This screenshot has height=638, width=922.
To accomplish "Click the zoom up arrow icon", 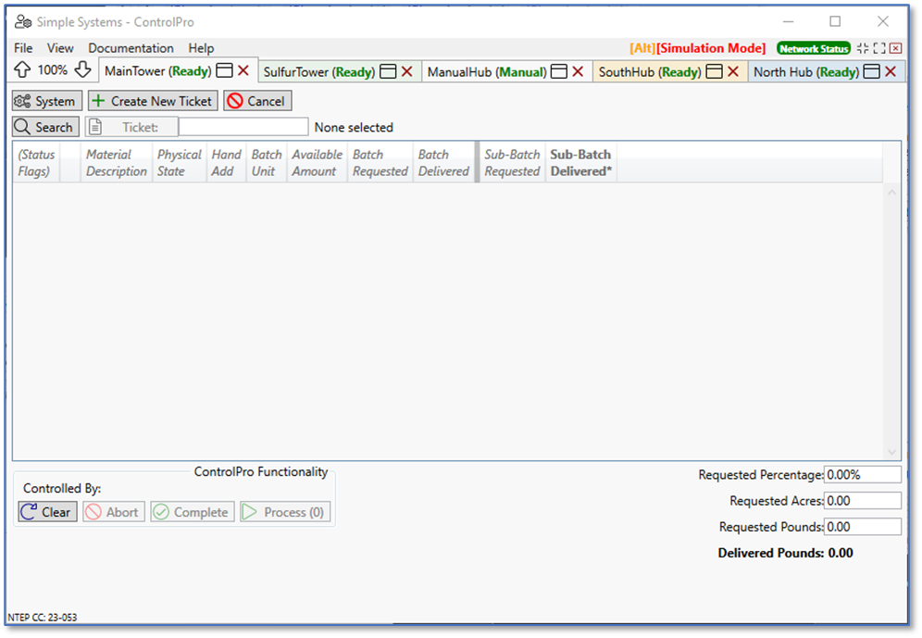I will point(23,70).
